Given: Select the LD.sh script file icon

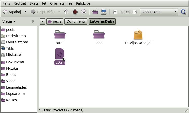Looking at the screenshot, I should pos(60,54).
